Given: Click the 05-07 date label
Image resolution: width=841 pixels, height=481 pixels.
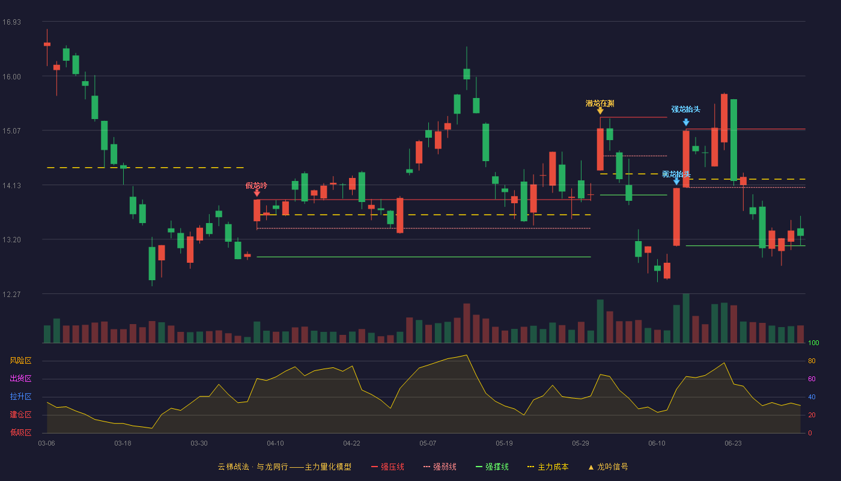Looking at the screenshot, I should [x=428, y=443].
